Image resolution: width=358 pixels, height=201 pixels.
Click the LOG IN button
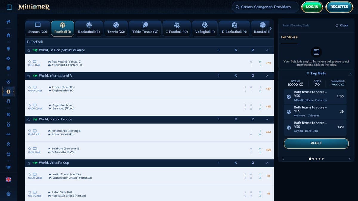click(x=312, y=7)
